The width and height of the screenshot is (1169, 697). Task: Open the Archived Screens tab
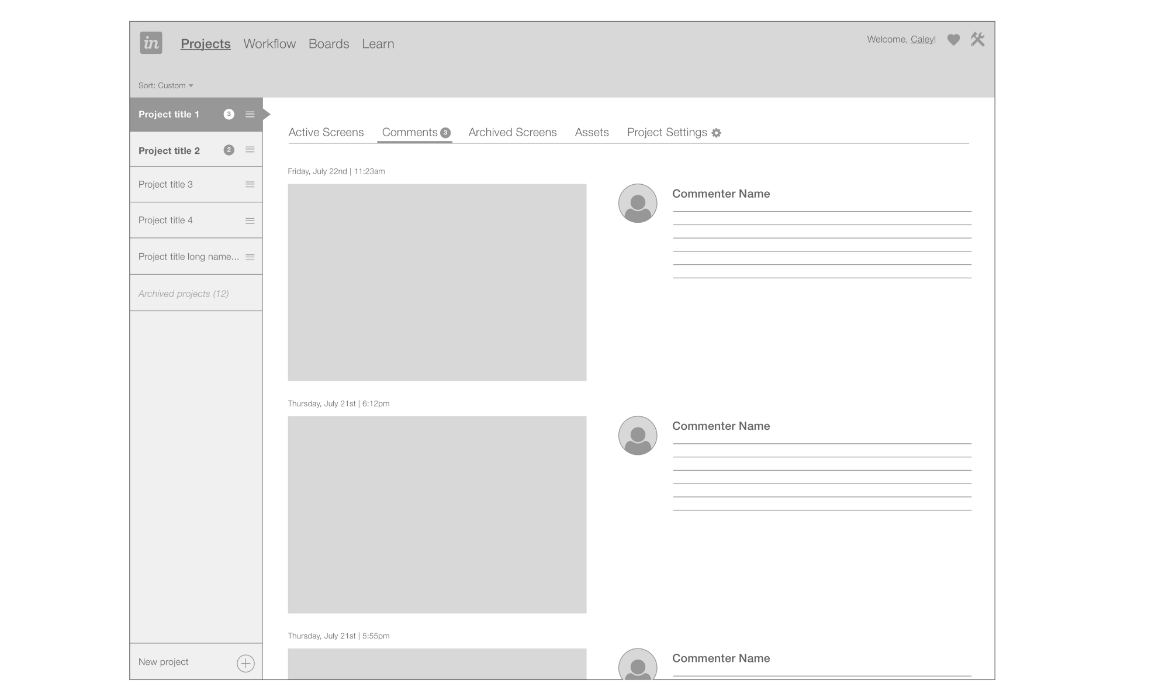[x=512, y=132]
